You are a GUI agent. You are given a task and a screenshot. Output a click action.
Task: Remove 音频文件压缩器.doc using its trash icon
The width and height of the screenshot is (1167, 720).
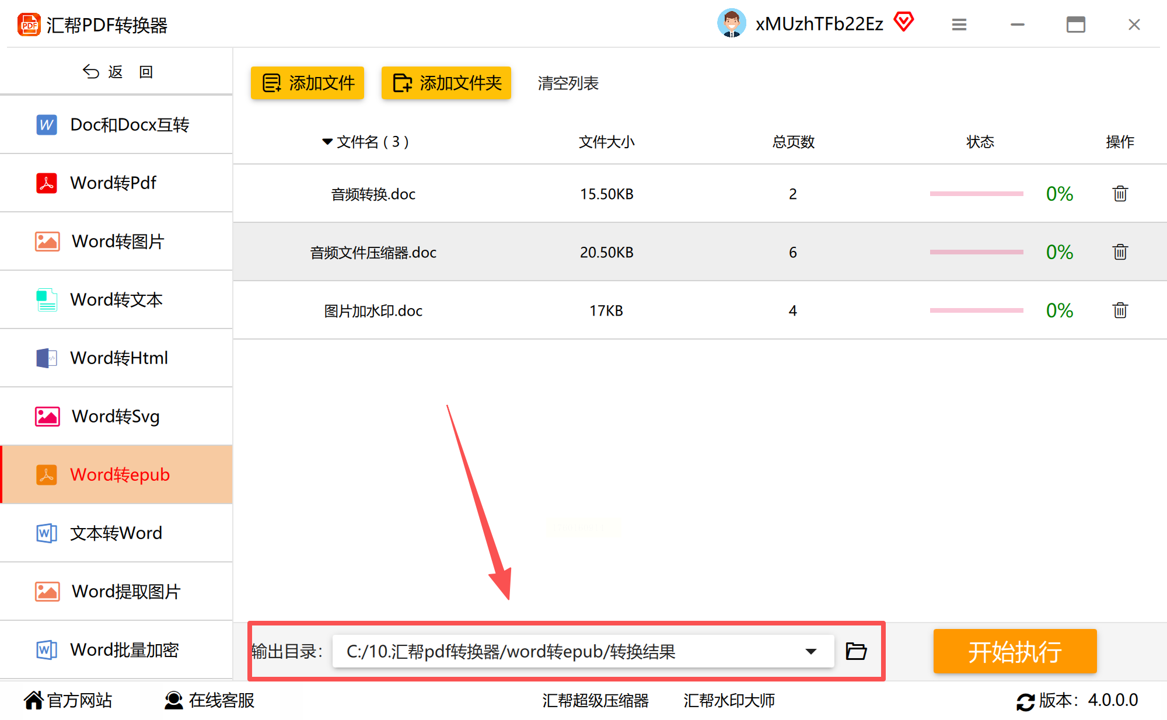[x=1119, y=252]
